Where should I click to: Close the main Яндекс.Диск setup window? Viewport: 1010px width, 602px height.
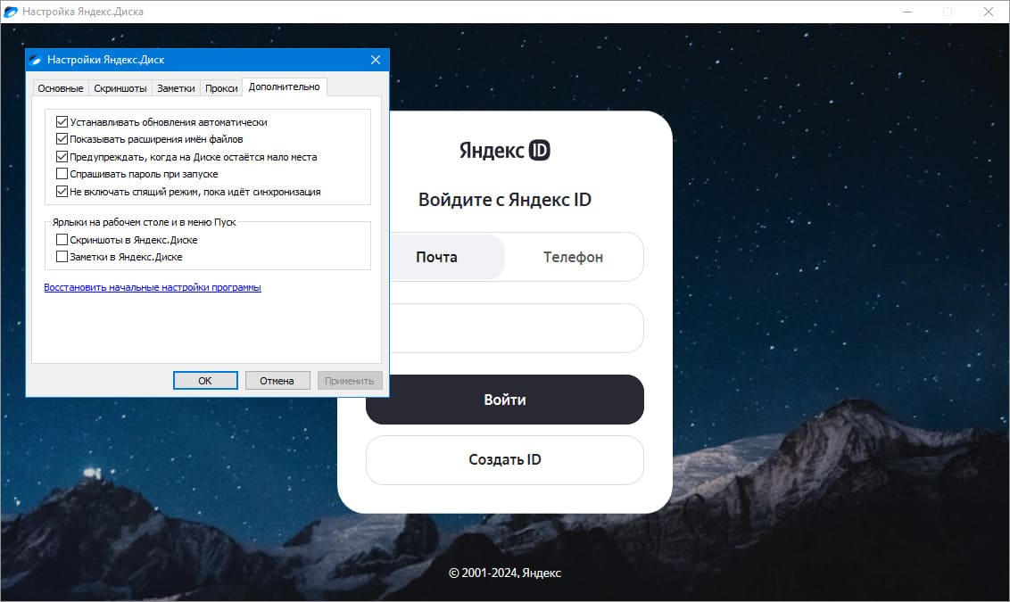click(988, 12)
